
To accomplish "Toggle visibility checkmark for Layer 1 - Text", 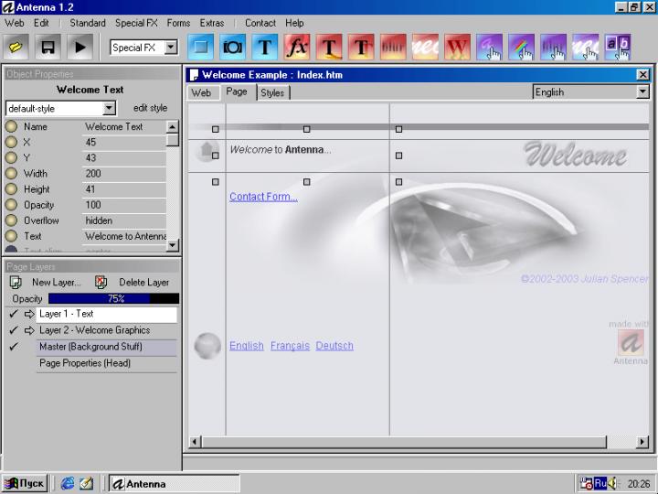I will pos(13,314).
